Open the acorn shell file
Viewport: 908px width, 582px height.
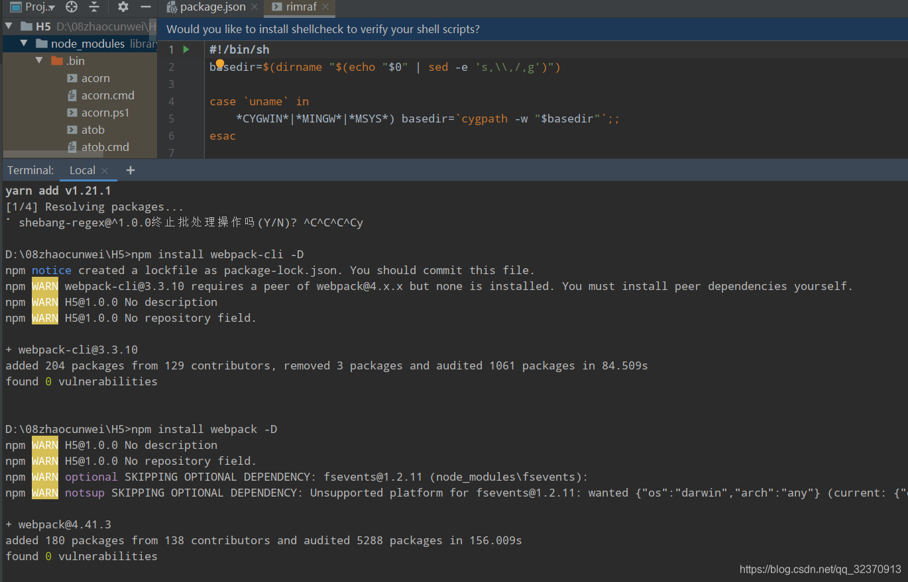tap(95, 78)
